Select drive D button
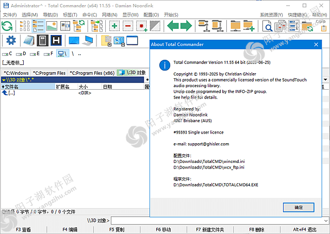This screenshot has width=330, height=234. click(21, 54)
